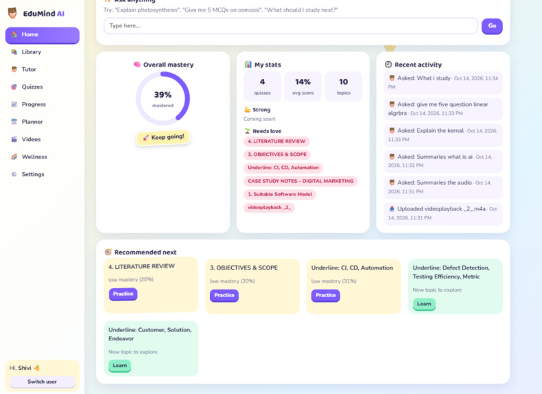Viewport: 542px width, 394px height.
Task: Click the rocket icon in Keep going badge
Action: click(146, 138)
